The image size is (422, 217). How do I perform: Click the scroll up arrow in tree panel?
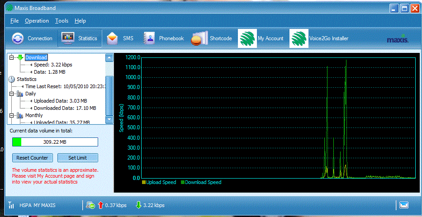click(x=109, y=58)
